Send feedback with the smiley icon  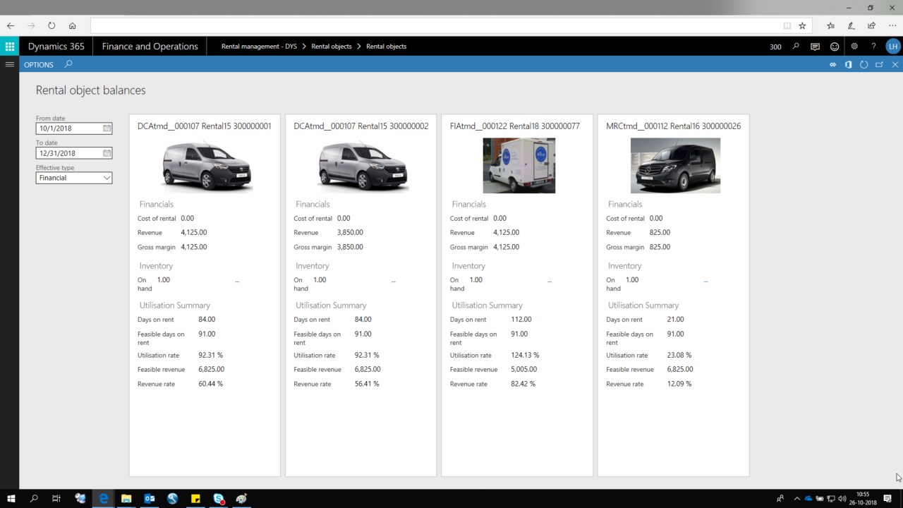click(x=835, y=47)
